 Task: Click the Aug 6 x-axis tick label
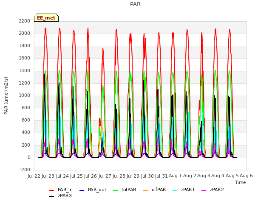(x=246, y=176)
